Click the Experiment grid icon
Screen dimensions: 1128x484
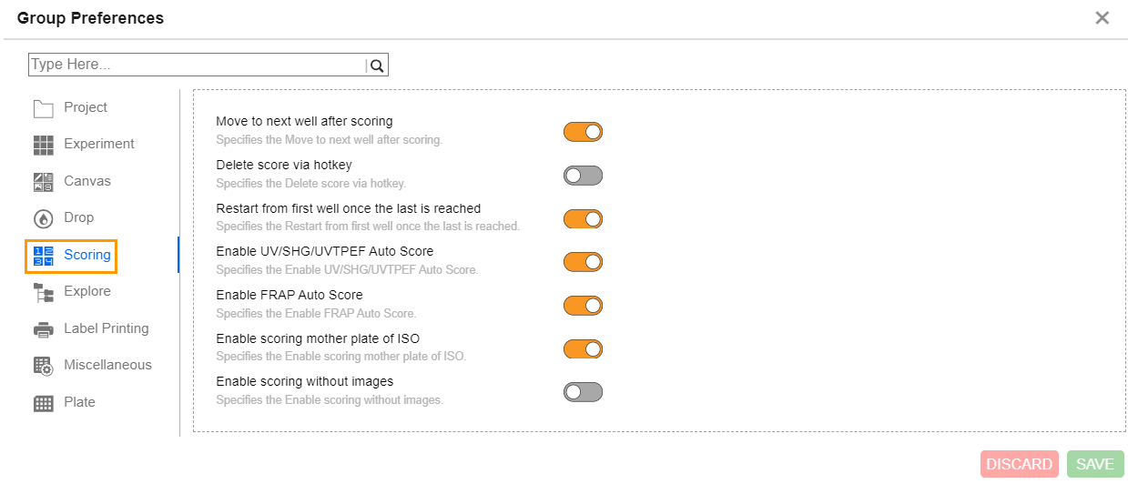[x=44, y=145]
